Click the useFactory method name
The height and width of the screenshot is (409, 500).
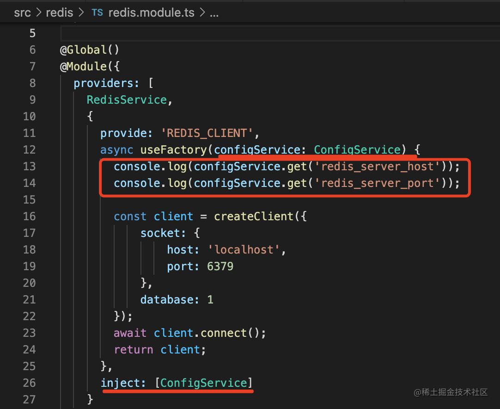(174, 150)
